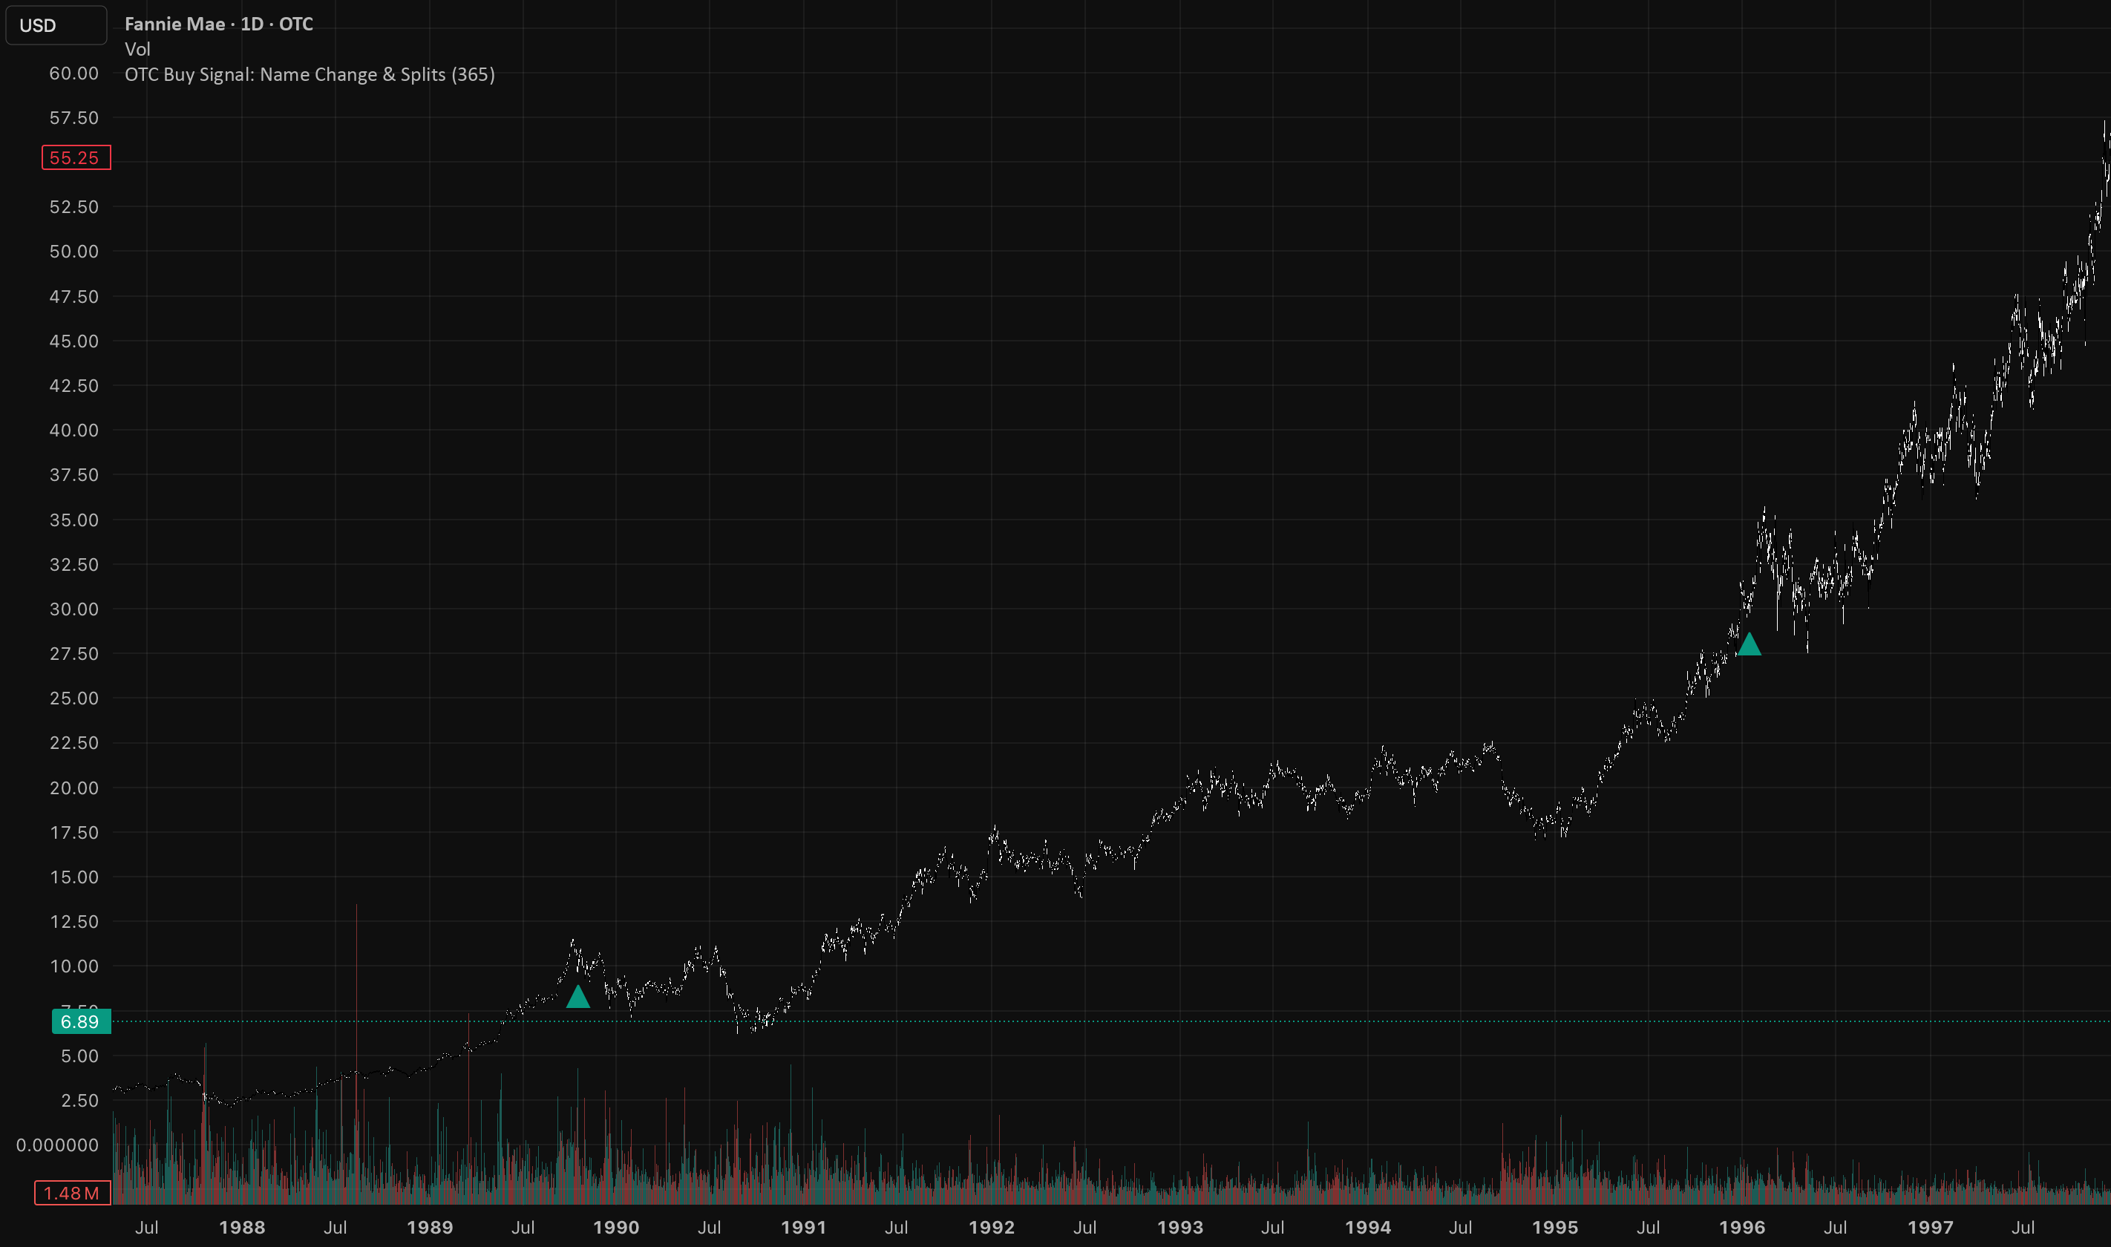Select the 1997 time axis label
The height and width of the screenshot is (1247, 2111).
[x=1931, y=1227]
